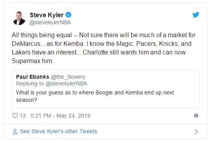This screenshot has height=143, width=213.
Task: Click the person icon beside See other Tweets
Action: coord(15,132)
